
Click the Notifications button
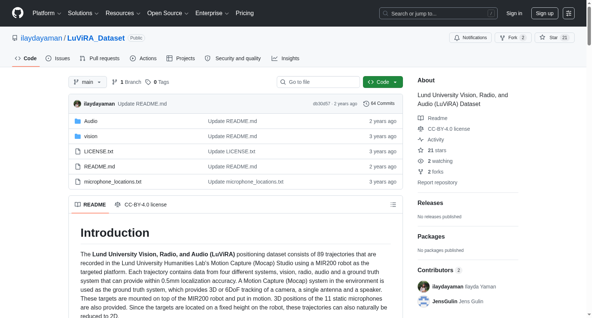(470, 38)
